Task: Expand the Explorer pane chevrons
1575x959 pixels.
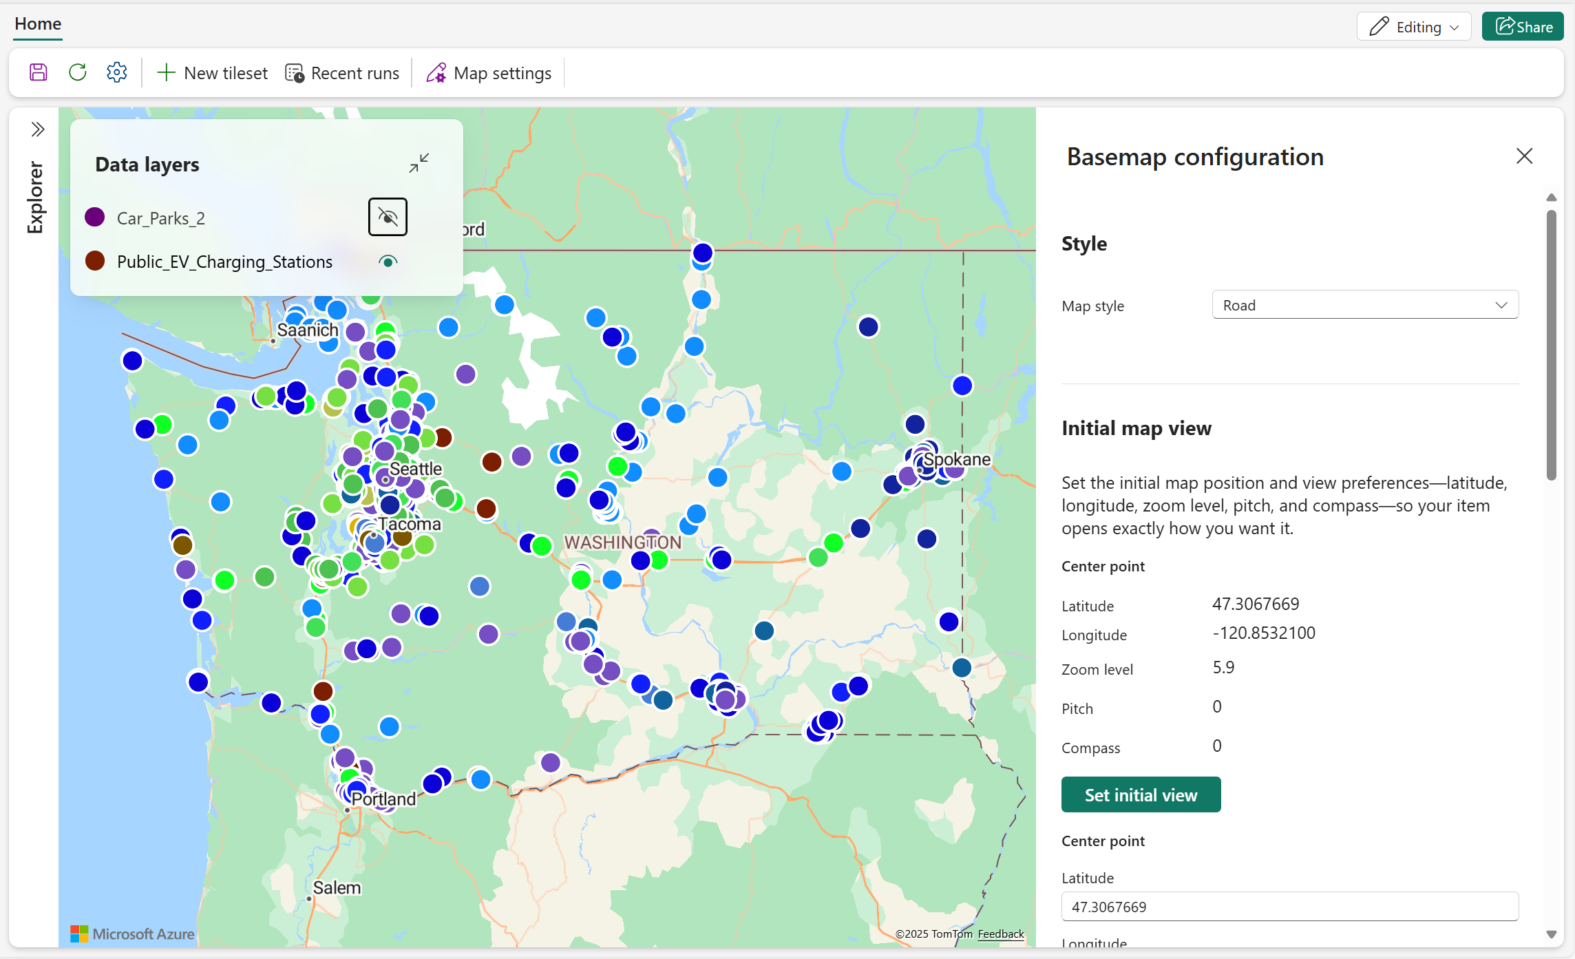Action: (x=38, y=129)
